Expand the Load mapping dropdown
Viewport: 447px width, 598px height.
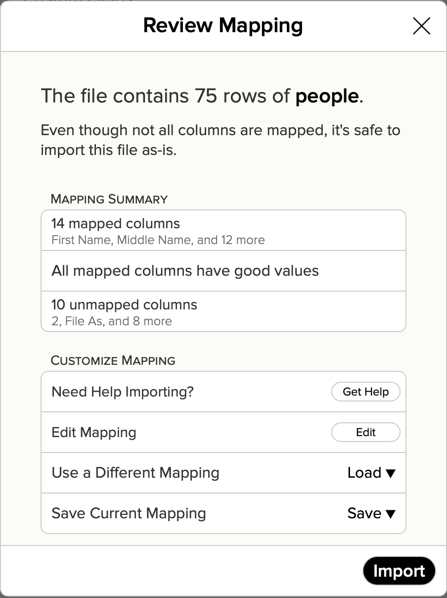tap(371, 473)
